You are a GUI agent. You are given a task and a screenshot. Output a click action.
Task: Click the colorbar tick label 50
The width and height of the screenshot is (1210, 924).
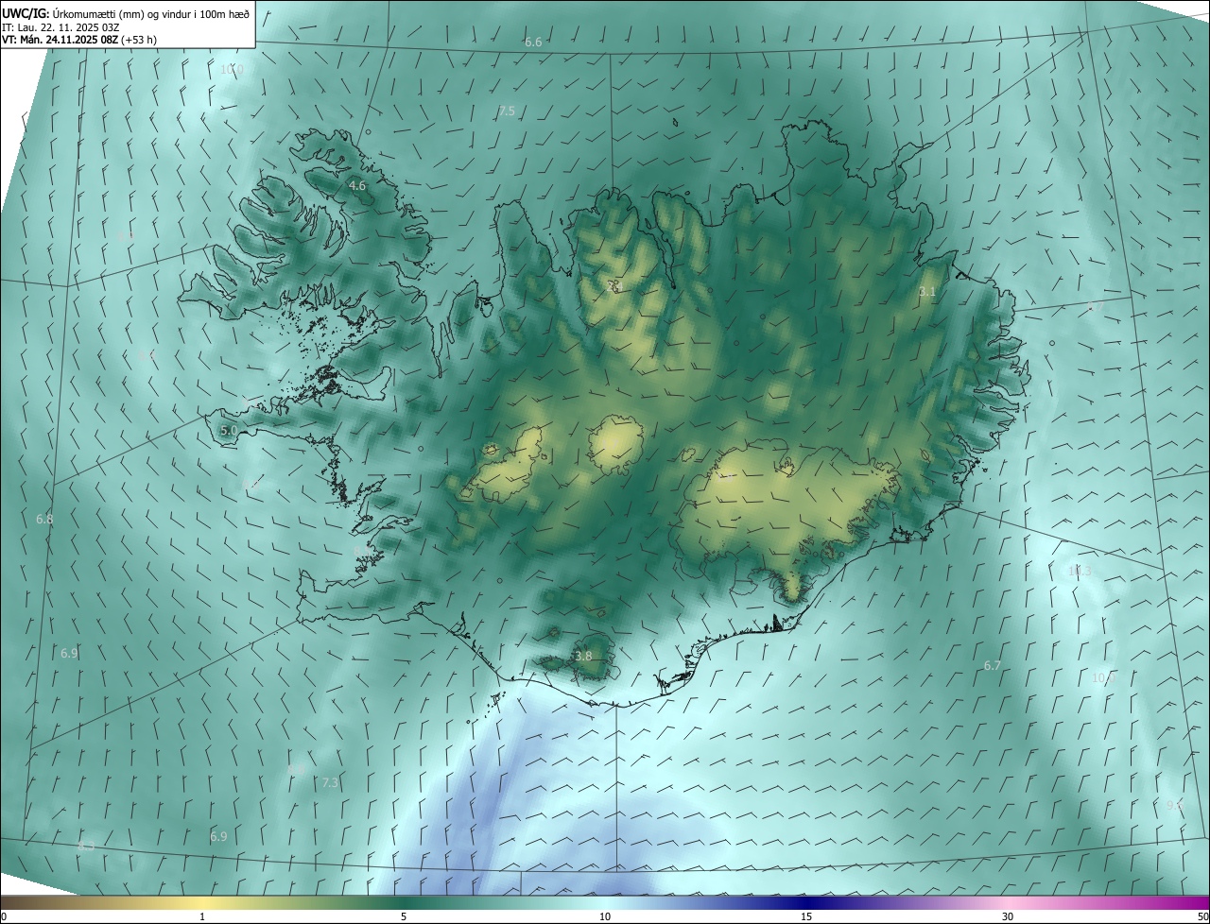[1202, 917]
